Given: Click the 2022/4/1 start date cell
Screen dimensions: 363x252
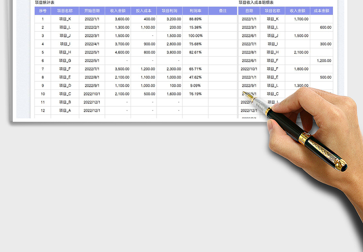Looking at the screenshot, I should (x=92, y=44).
